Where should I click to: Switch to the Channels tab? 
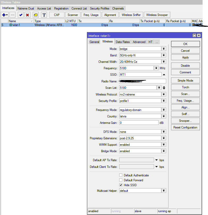pos(118,8)
